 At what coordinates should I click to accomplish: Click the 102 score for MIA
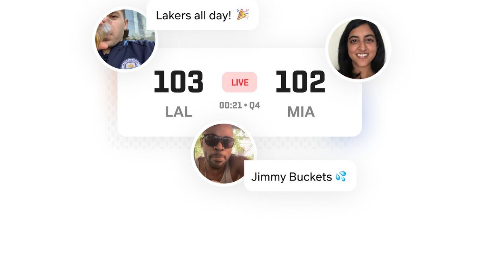pyautogui.click(x=300, y=82)
